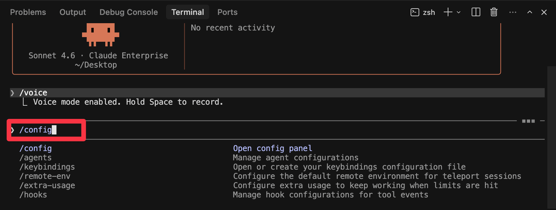Click the three-block indicator near the prompt line
This screenshot has width=556, height=210.
pos(528,121)
